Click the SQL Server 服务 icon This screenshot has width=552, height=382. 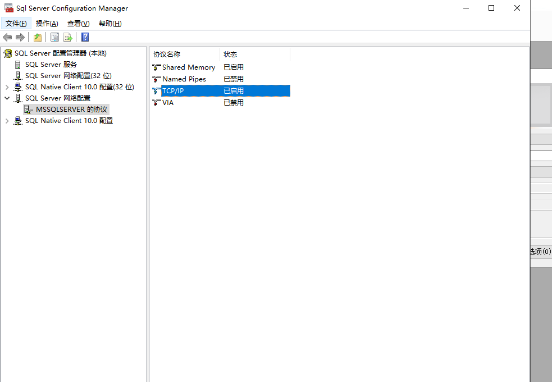[17, 65]
